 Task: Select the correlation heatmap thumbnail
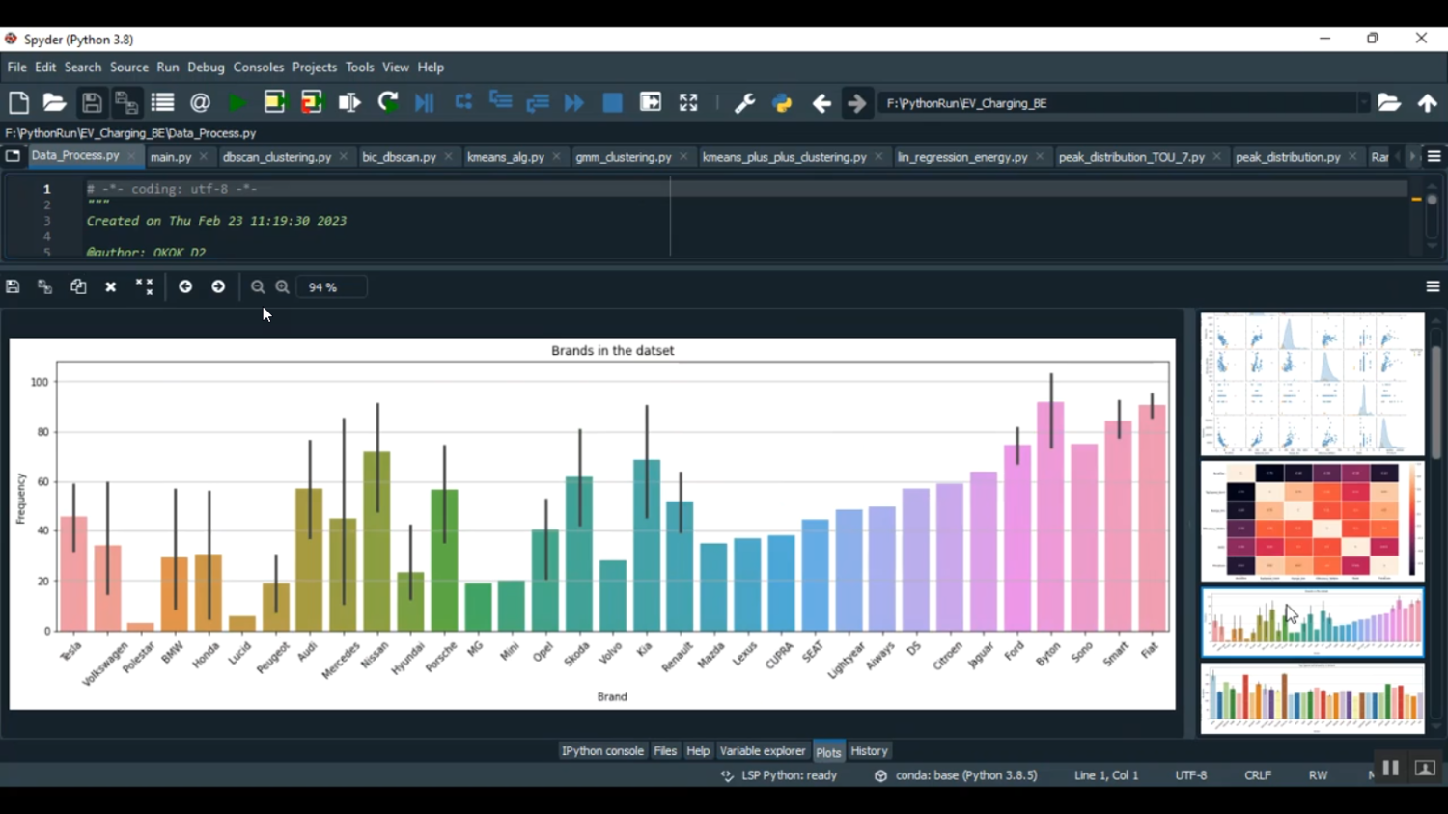1312,522
